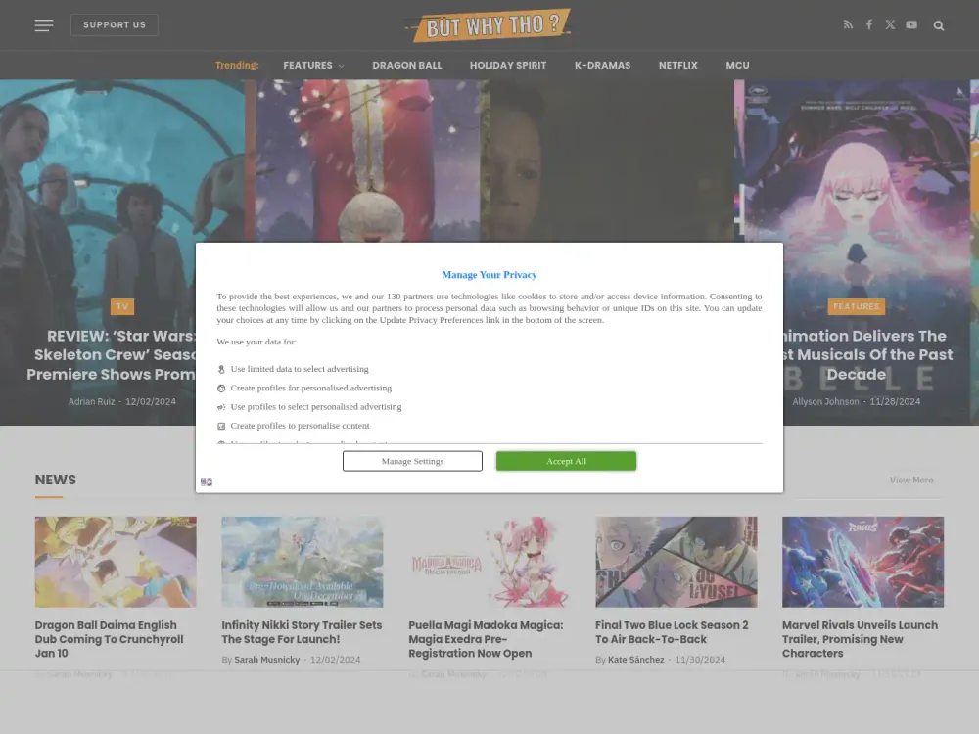
Task: Click View More in News section
Action: point(910,481)
